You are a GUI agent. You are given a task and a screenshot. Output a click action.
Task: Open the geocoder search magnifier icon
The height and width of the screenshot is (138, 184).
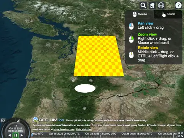(x=143, y=5)
